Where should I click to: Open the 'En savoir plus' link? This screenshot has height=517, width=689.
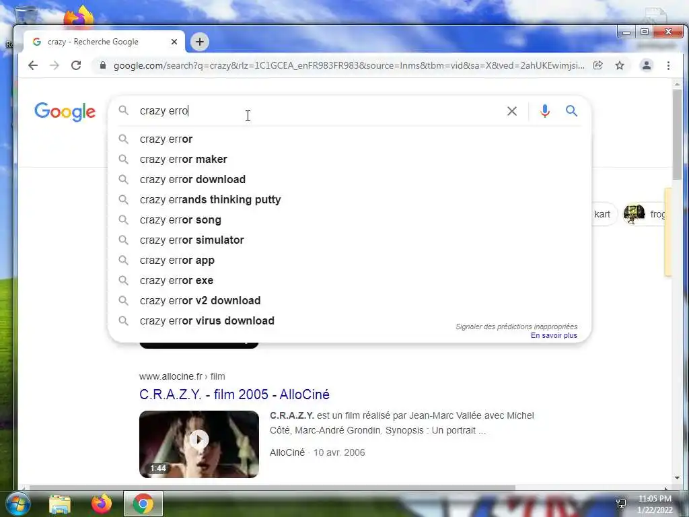(x=554, y=335)
